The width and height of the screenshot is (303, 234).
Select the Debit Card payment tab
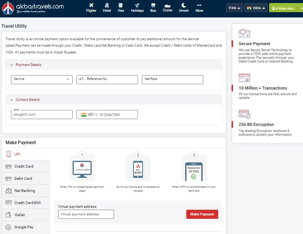(26, 179)
